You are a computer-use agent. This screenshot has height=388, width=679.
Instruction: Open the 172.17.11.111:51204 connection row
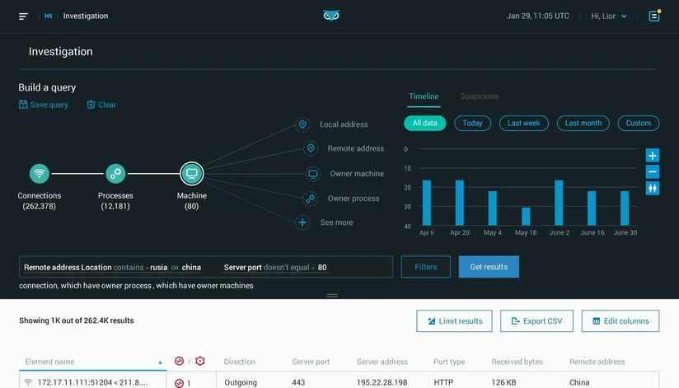[92, 382]
